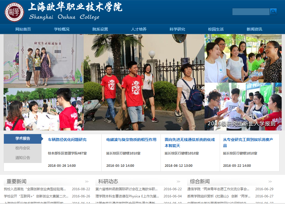This screenshot has height=204, width=285.
Task: Switch to the 通知公告 tab
Action: coord(23,158)
